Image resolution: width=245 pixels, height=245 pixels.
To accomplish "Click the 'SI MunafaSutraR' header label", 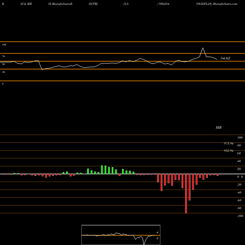I will (x=60, y=4).
